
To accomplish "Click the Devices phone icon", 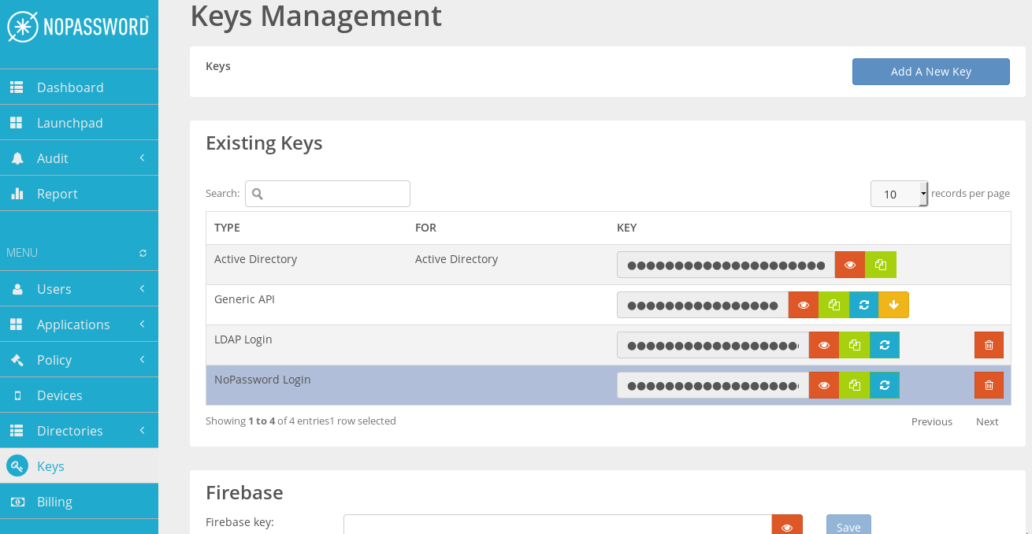I will pyautogui.click(x=17, y=395).
